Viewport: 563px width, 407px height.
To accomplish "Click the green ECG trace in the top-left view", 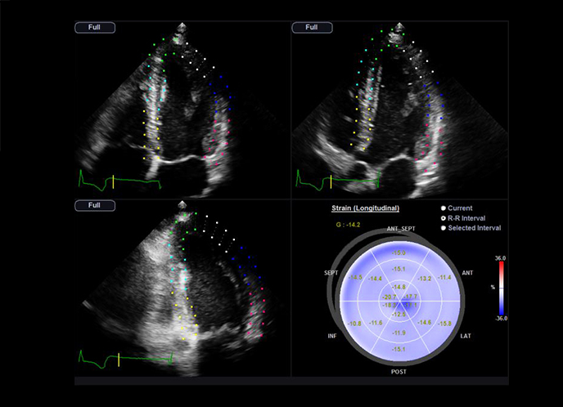I will 120,181.
